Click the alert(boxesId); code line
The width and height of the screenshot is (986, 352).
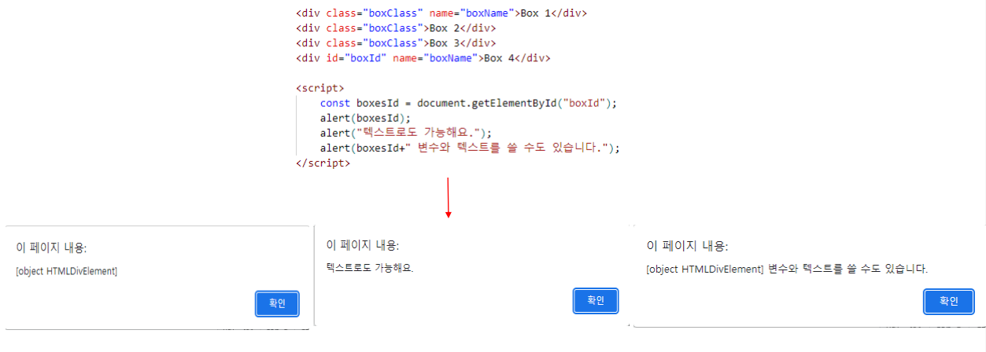point(365,118)
